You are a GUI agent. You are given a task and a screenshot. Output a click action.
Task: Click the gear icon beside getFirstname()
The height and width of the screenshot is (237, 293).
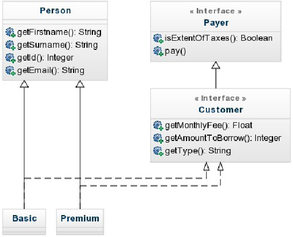click(10, 32)
